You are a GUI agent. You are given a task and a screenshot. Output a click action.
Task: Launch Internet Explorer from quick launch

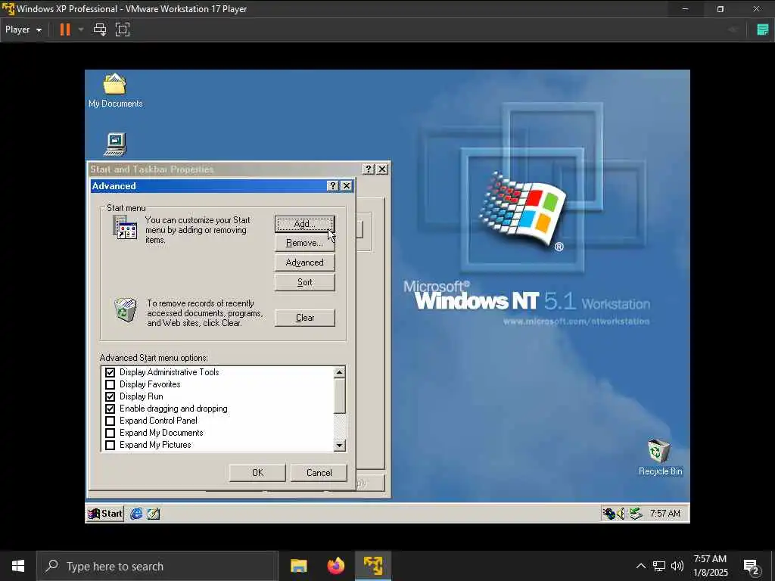pos(136,514)
